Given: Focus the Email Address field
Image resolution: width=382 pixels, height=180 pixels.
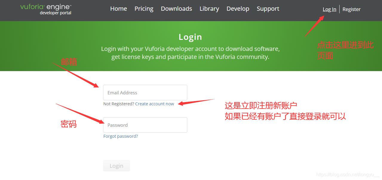Looking at the screenshot, I should [x=145, y=93].
